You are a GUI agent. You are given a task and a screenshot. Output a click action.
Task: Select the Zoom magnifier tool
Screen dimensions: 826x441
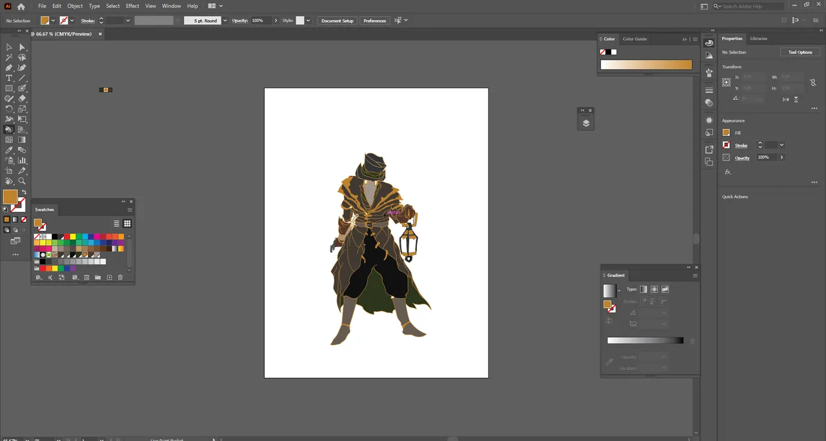point(22,181)
